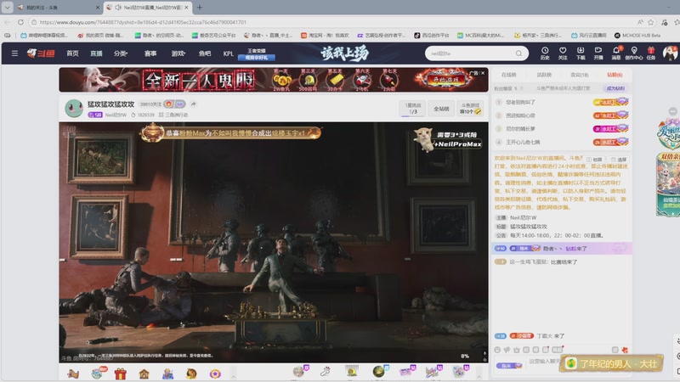Switch to 钻粉 tab

pos(615,75)
